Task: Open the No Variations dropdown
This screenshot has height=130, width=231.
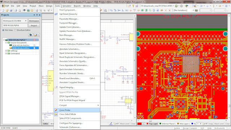Action: click(x=193, y=10)
